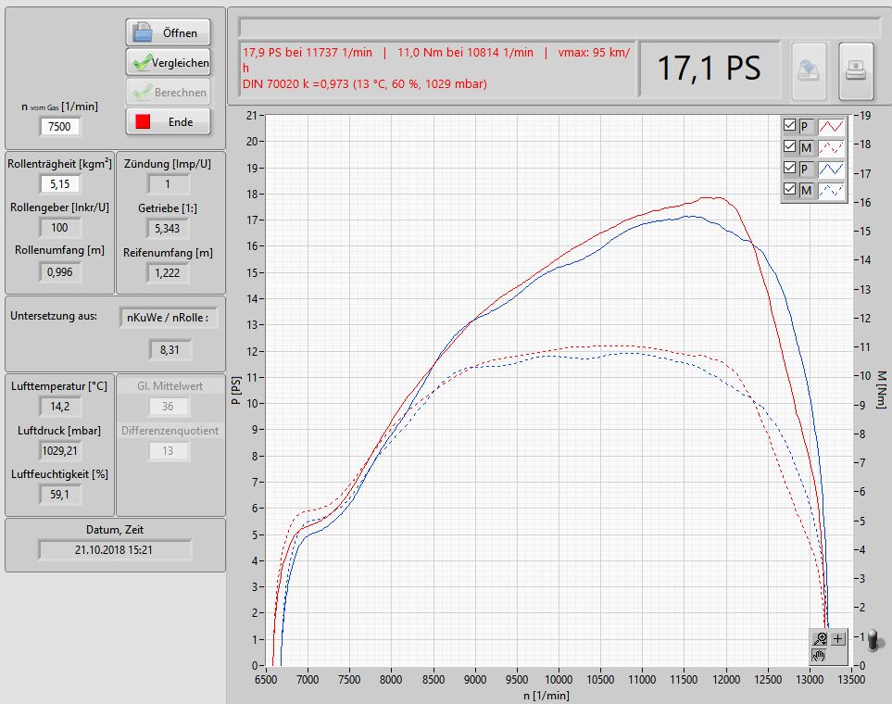Toggle the blue M curve visibility checkbox
This screenshot has height=704, width=892.
point(789,190)
